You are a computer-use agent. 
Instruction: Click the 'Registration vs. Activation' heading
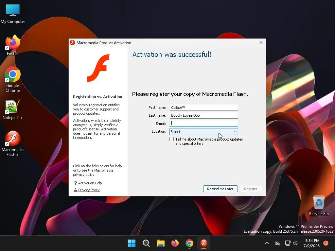click(x=97, y=97)
